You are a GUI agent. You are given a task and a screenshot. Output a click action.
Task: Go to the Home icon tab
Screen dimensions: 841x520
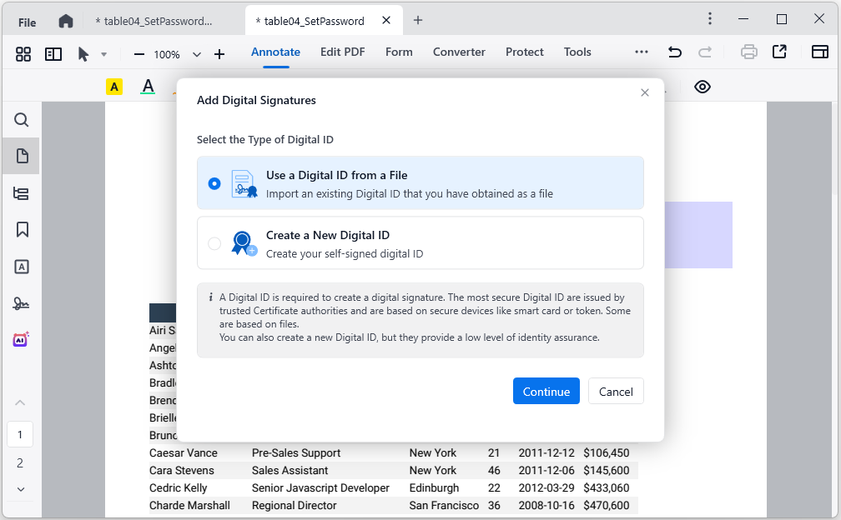coord(66,21)
